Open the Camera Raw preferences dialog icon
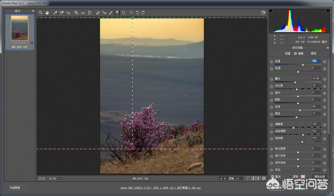This screenshot has width=334, height=196. click(x=131, y=12)
